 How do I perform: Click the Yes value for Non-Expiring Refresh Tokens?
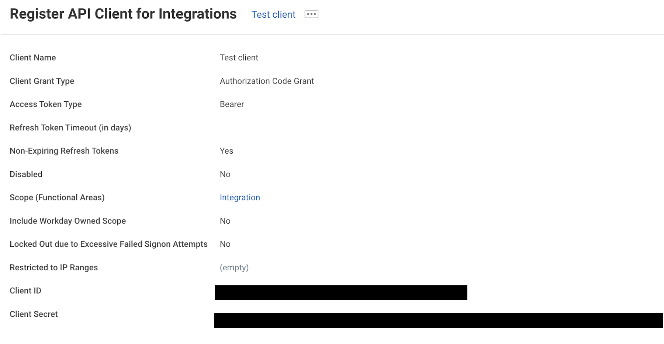[x=226, y=151]
